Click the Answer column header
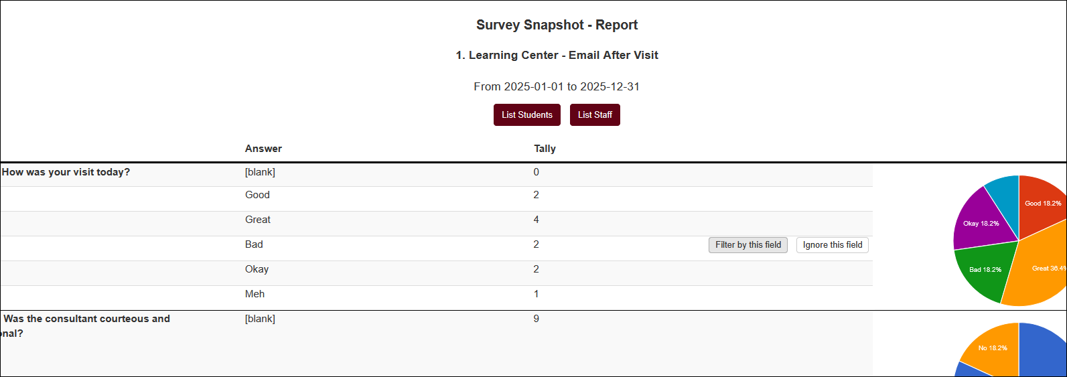The width and height of the screenshot is (1067, 377). (x=263, y=149)
